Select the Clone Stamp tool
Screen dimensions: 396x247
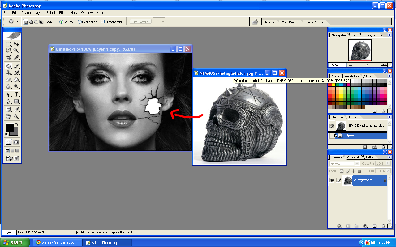pos(8,73)
